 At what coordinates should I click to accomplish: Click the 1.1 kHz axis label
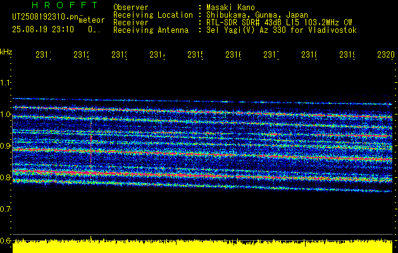[6, 83]
